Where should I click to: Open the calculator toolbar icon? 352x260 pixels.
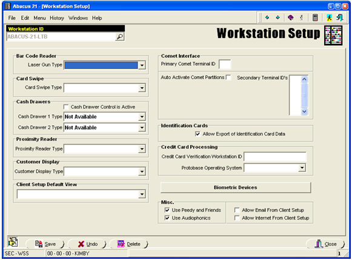315,18
